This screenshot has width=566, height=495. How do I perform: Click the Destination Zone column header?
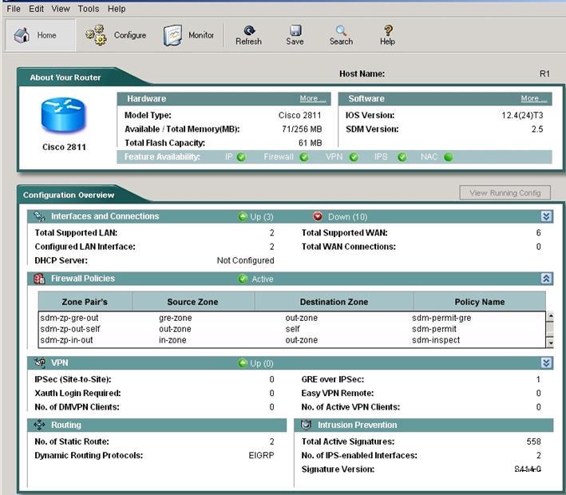(334, 302)
